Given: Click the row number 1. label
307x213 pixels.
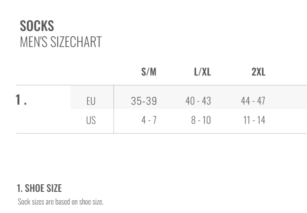Looking at the screenshot, I should pos(21,100).
